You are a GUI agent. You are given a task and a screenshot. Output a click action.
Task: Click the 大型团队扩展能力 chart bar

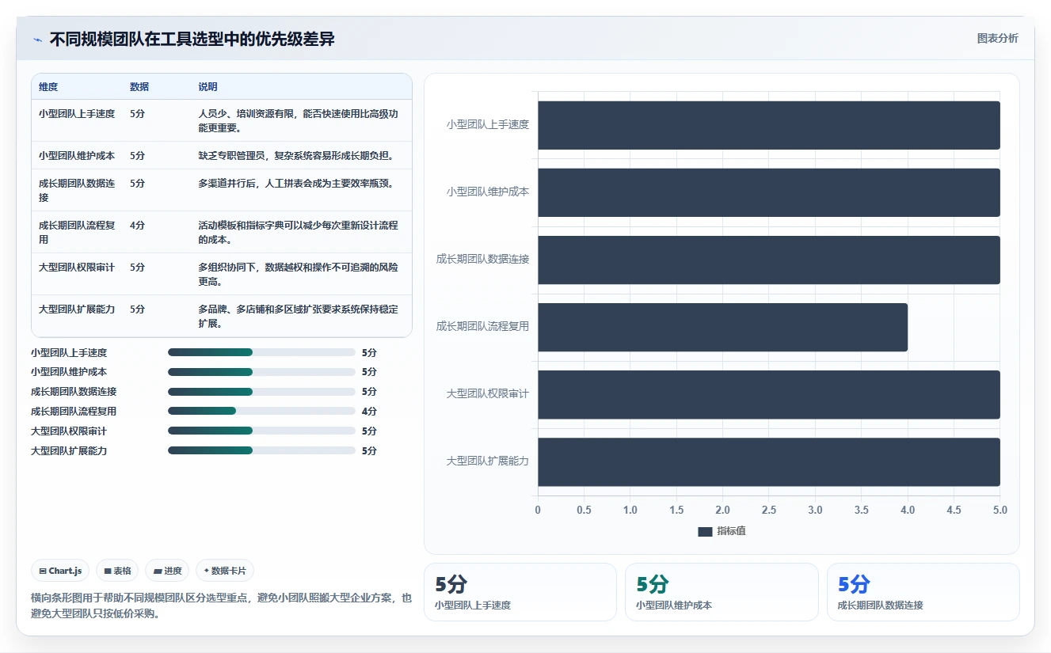[769, 461]
